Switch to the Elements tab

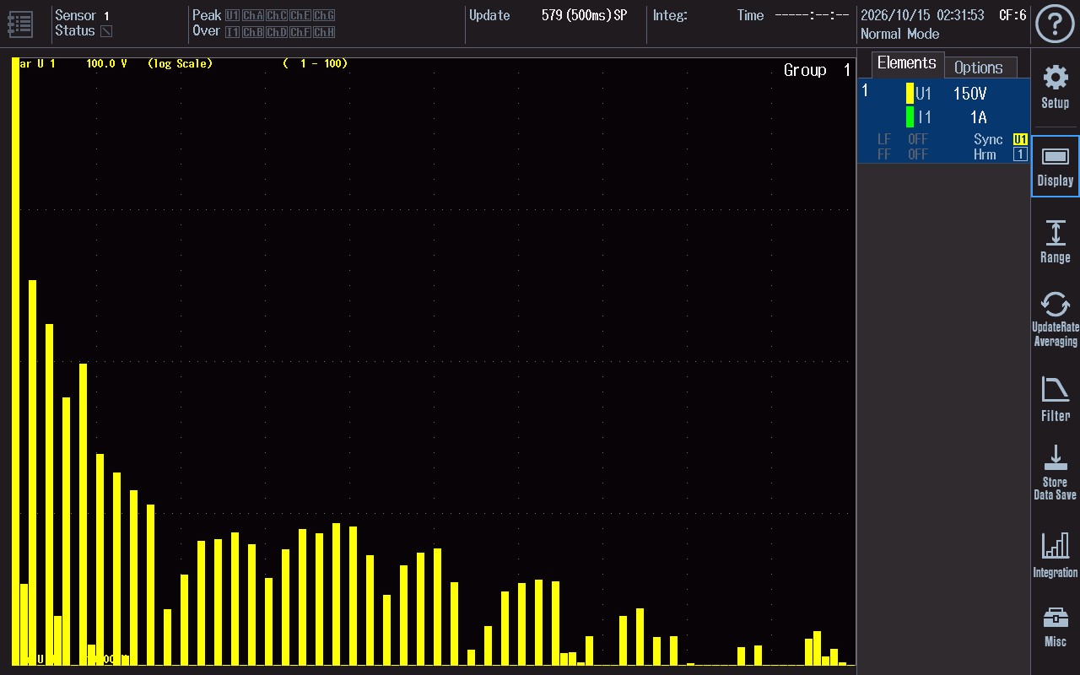[906, 63]
